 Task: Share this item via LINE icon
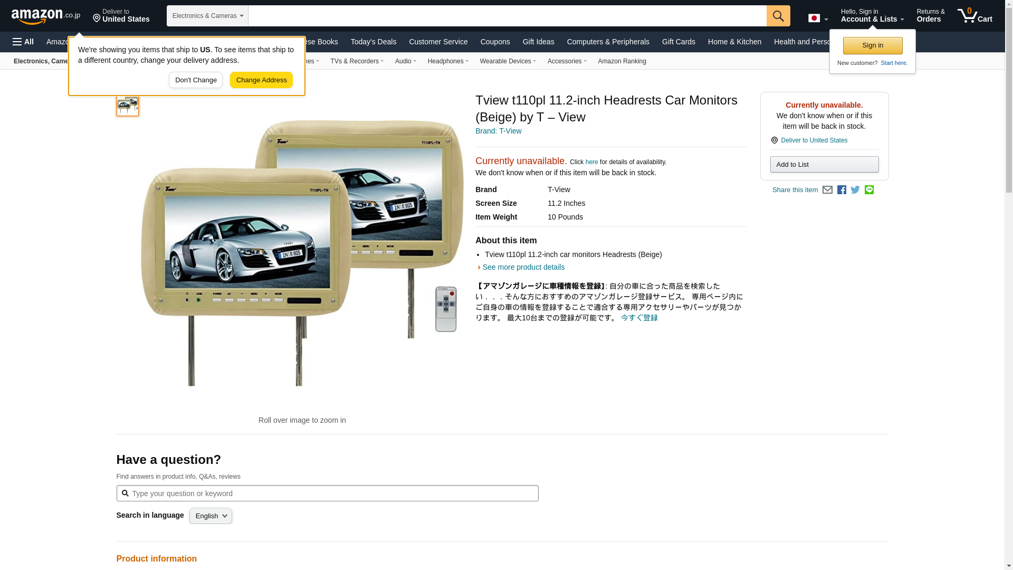click(869, 190)
